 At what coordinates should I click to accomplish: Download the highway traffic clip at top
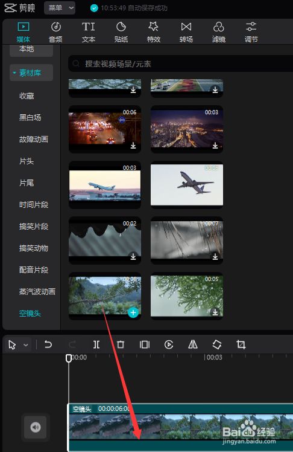pos(215,90)
